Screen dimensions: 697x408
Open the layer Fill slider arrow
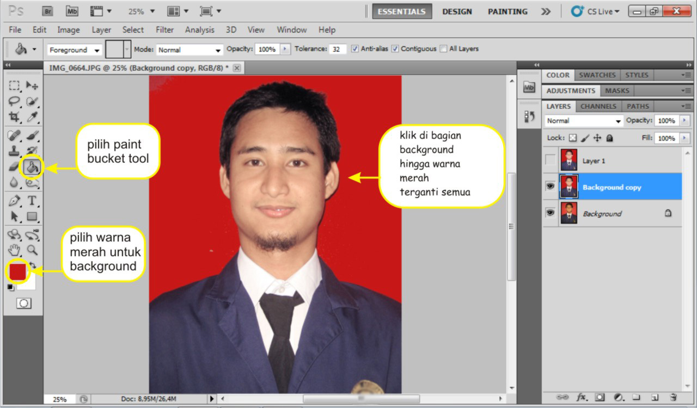pos(685,138)
